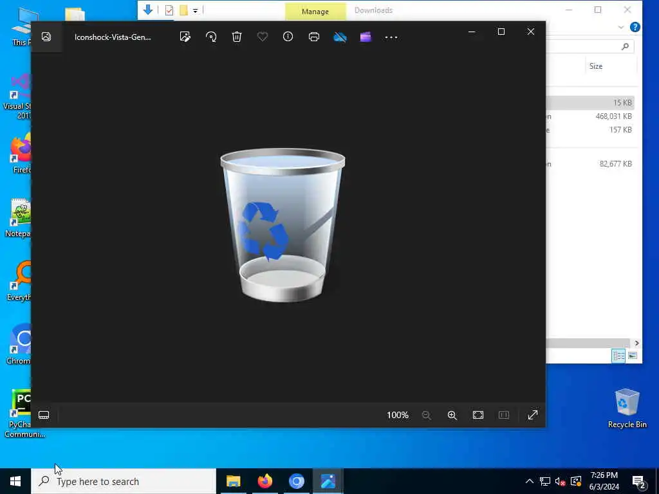Toggle the filmstrip view icon in Photos

click(x=44, y=415)
